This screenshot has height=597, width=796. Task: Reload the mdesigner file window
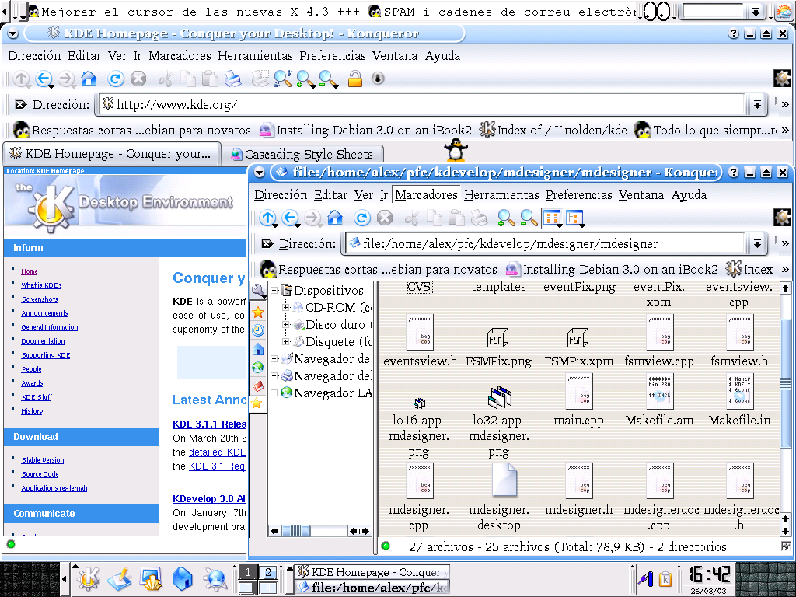362,218
